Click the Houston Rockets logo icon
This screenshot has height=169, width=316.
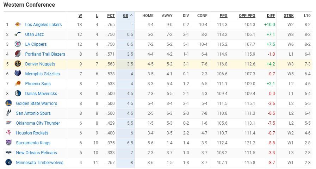click(9, 132)
